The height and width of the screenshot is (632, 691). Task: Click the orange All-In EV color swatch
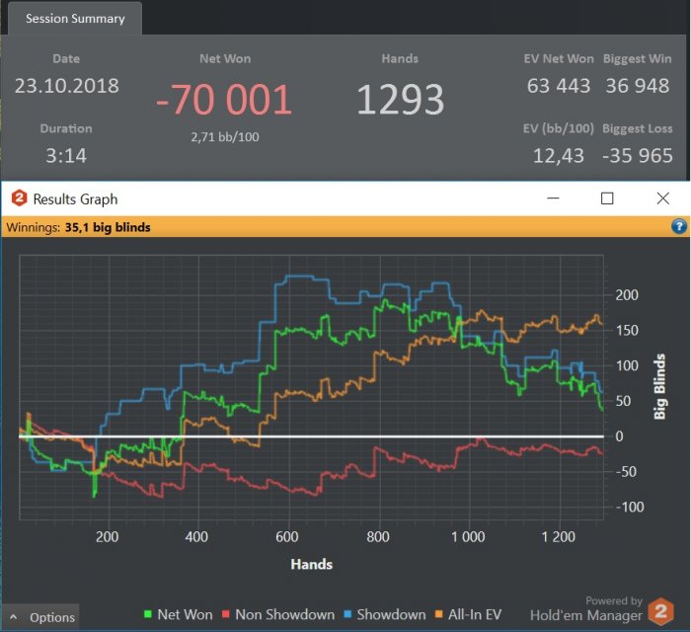click(439, 614)
